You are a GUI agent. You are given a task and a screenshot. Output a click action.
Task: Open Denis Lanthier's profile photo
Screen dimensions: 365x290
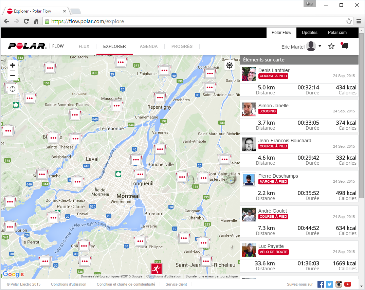pyautogui.click(x=249, y=74)
